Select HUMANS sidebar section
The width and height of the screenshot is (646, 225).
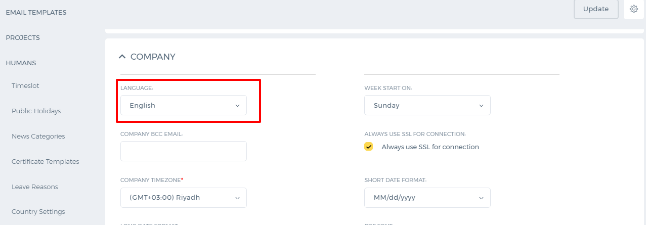21,63
